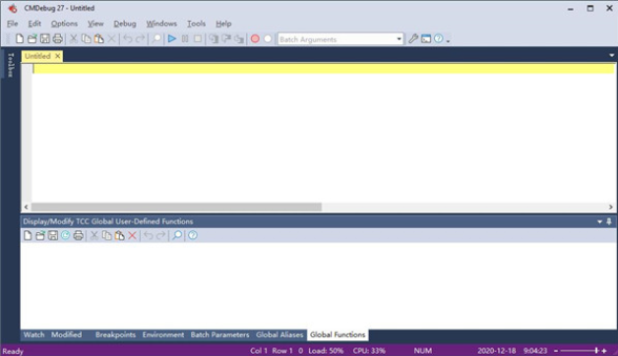The image size is (618, 356).
Task: Open the tab list arrow right of tab bar
Action: click(612, 55)
